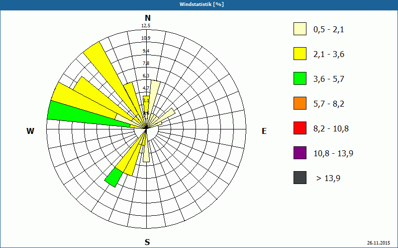The width and height of the screenshot is (398, 248).
Task: Click the green 3,6 - 5,7 legend swatch
Action: (x=300, y=78)
